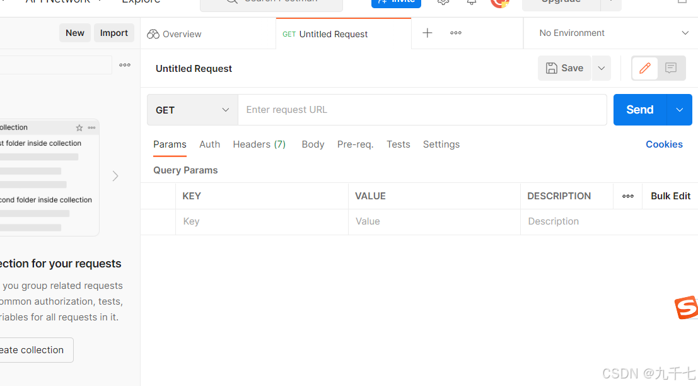The height and width of the screenshot is (386, 698).
Task: Click the Untitled Request title text
Action: (194, 69)
